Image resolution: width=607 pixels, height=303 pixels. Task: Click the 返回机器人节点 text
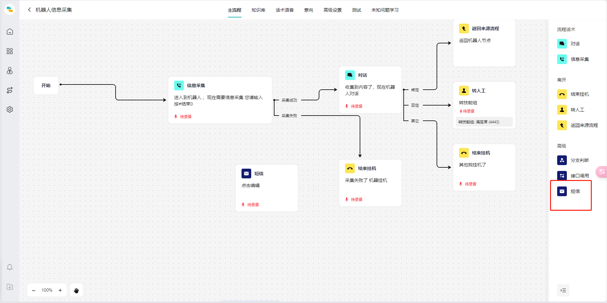point(475,40)
